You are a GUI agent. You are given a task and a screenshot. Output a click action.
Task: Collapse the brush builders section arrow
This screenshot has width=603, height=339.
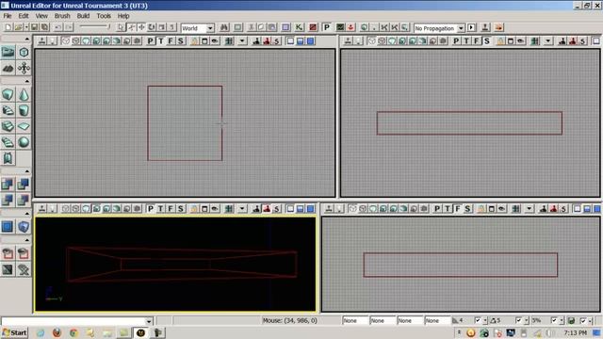tap(26, 81)
